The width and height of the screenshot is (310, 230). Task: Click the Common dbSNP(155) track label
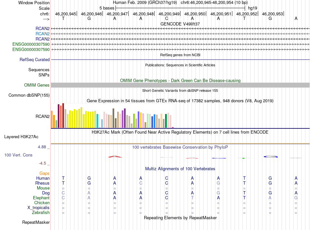[x=29, y=95]
